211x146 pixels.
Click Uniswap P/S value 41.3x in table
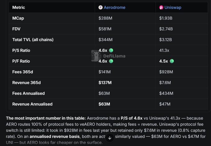(164, 51)
